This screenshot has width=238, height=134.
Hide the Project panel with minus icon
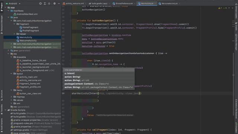click(x=59, y=3)
